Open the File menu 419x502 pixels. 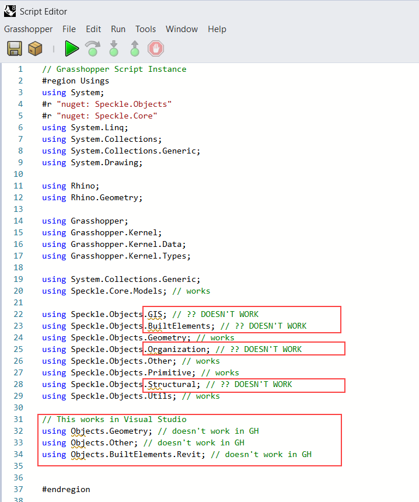point(69,29)
